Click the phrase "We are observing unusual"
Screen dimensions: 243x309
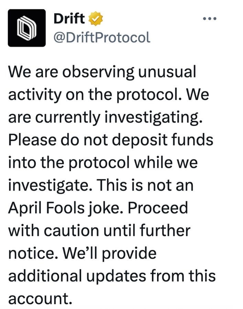pos(102,72)
